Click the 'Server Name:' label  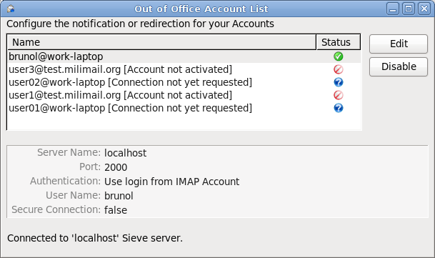pyautogui.click(x=69, y=152)
